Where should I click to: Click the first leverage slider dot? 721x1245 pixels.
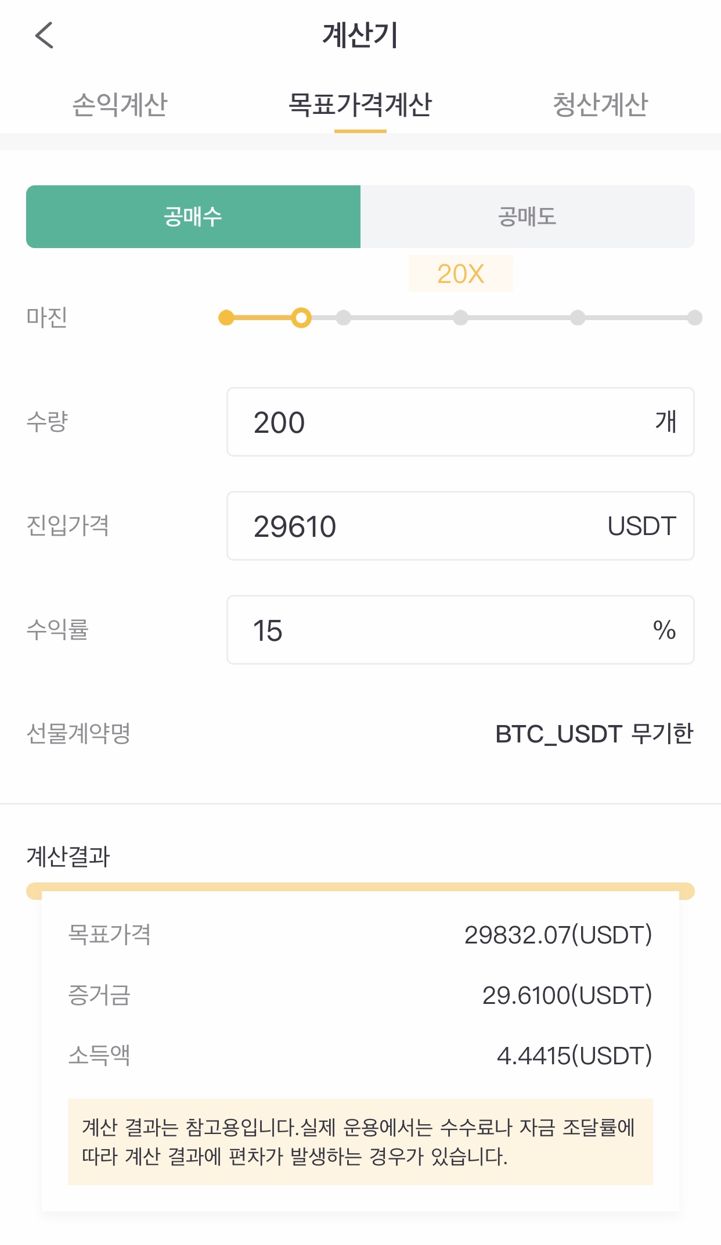226,318
